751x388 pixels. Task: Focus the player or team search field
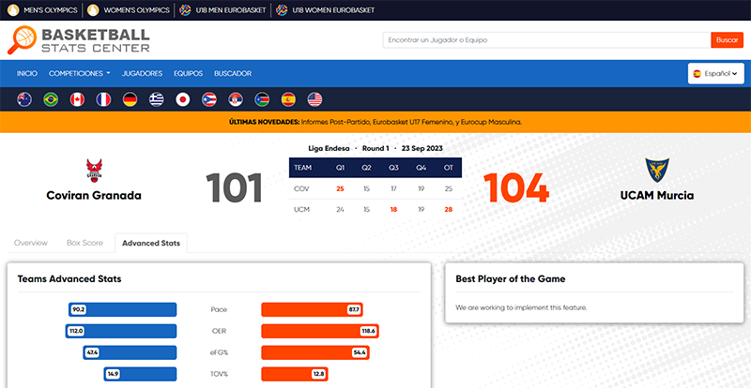click(546, 40)
